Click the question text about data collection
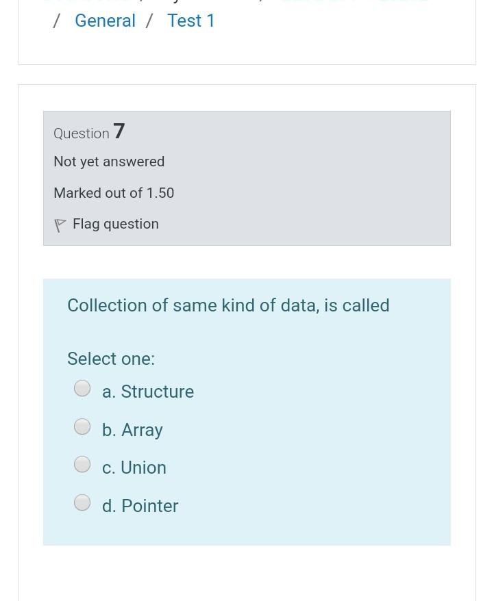Image resolution: width=481 pixels, height=601 pixels. 228,305
